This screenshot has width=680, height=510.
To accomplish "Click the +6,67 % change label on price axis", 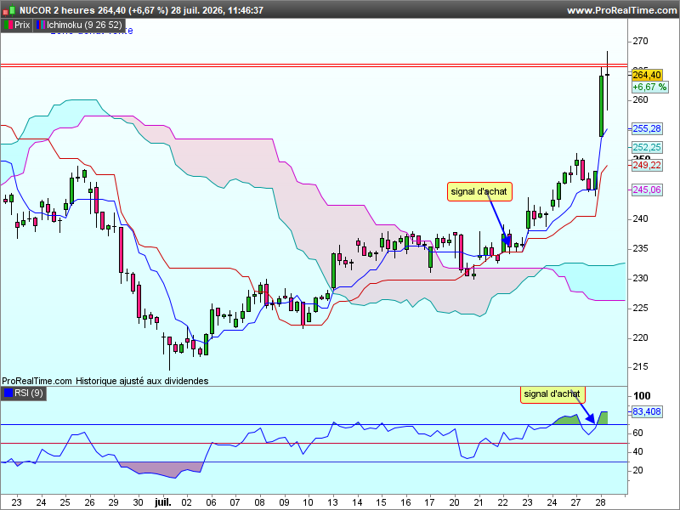I will (x=649, y=88).
